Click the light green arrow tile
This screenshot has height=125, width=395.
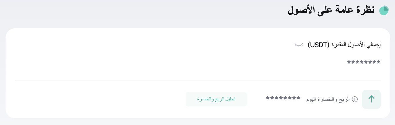pos(371,99)
